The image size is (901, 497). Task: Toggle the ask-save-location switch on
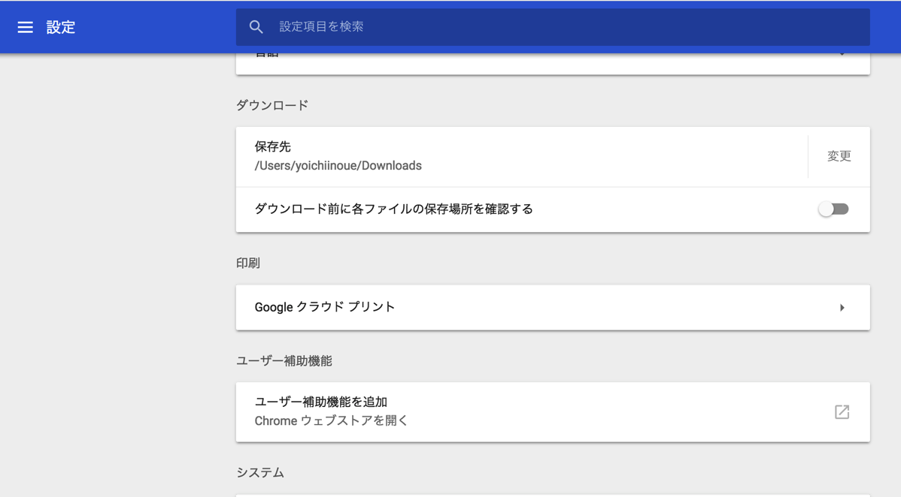click(833, 209)
